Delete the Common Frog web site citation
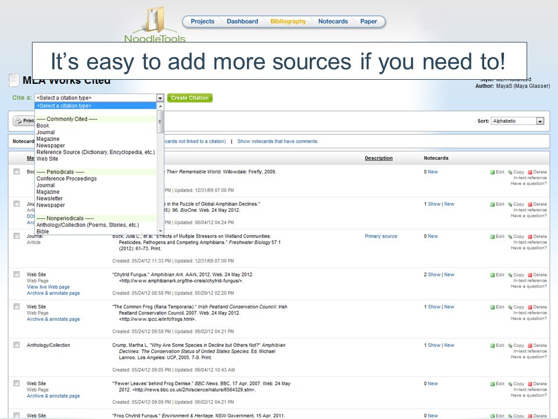 pyautogui.click(x=537, y=307)
